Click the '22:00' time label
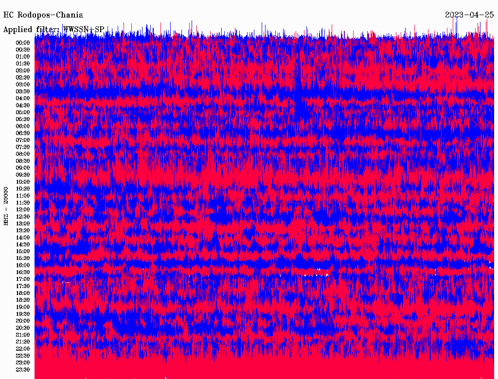Screen dimensions: 498x379 click(23, 348)
